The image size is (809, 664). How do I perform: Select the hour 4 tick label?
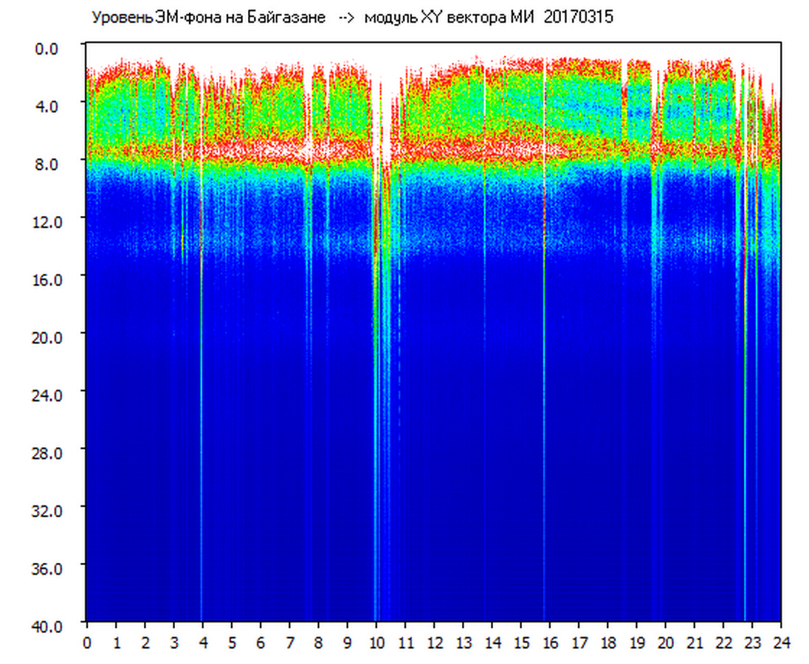tap(203, 643)
